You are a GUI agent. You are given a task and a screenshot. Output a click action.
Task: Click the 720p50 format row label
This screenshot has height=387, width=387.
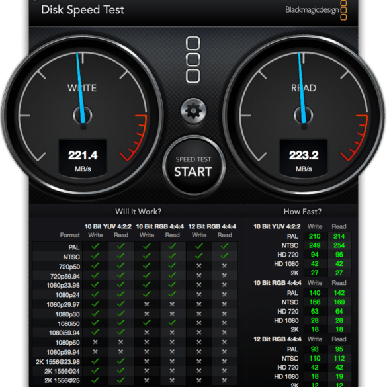point(69,267)
